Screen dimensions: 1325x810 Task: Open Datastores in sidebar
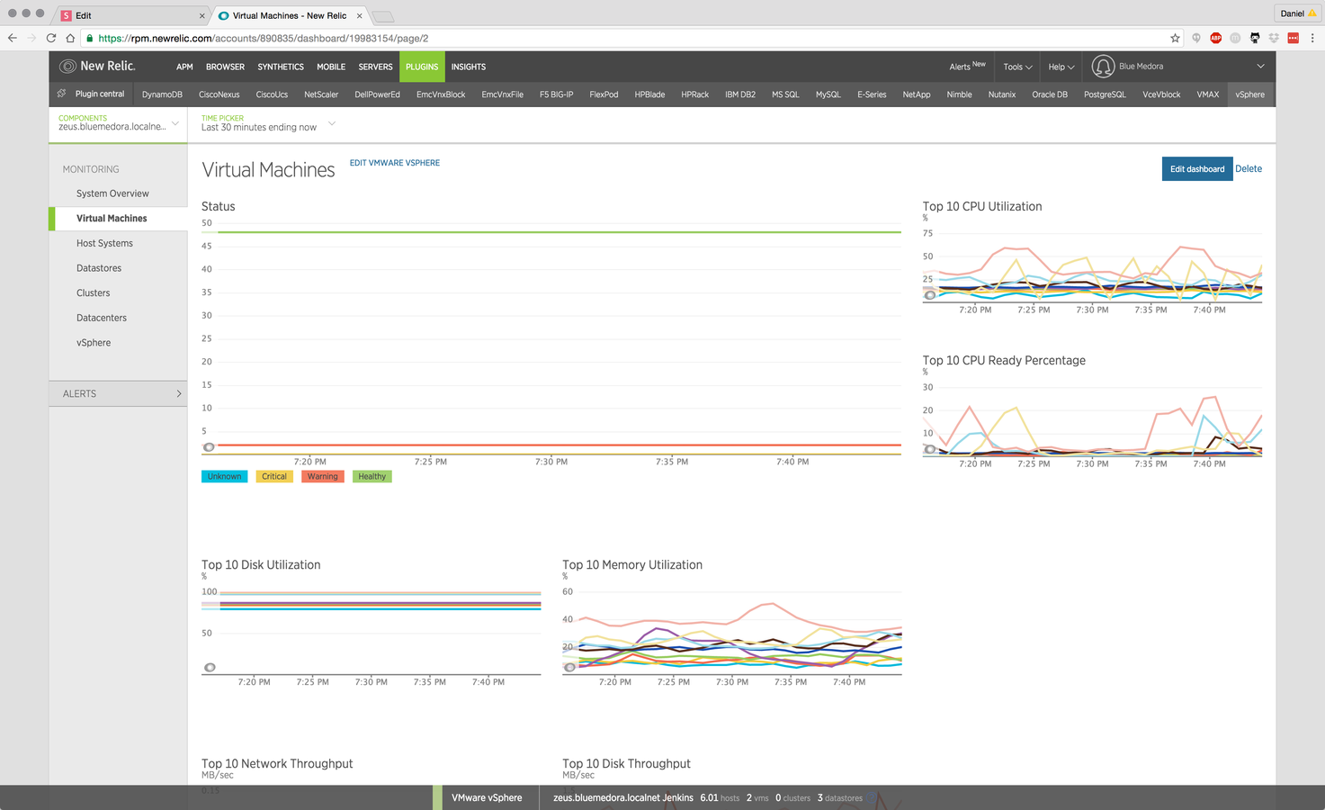[x=99, y=268]
